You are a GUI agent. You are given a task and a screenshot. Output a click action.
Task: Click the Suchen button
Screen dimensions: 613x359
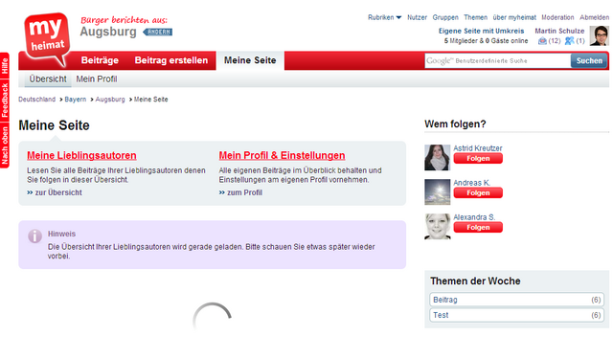pyautogui.click(x=589, y=61)
